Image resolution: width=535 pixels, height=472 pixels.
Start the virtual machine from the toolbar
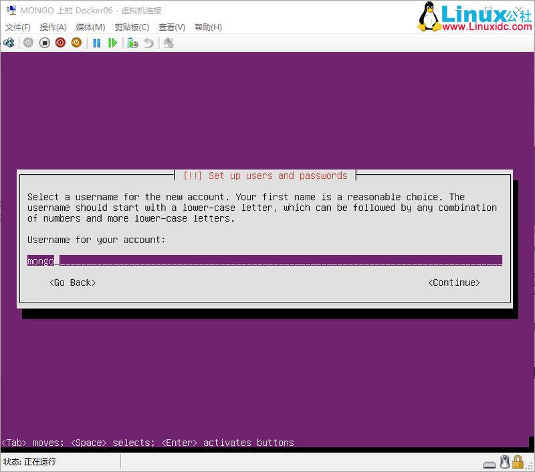[x=27, y=42]
